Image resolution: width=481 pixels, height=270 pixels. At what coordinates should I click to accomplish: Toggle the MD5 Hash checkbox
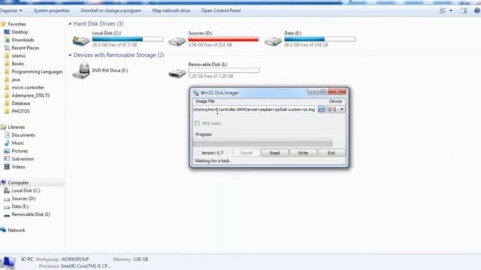coord(197,123)
